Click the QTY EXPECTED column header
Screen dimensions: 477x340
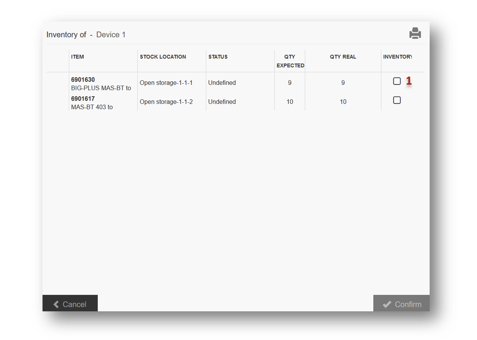(290, 61)
